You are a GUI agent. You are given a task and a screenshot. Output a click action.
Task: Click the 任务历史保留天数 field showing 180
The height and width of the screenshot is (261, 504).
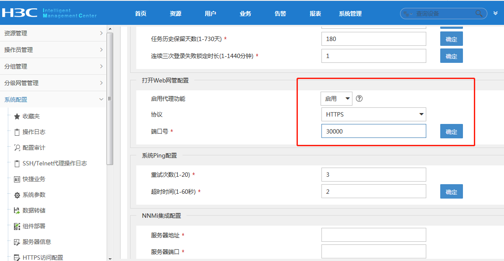point(374,39)
